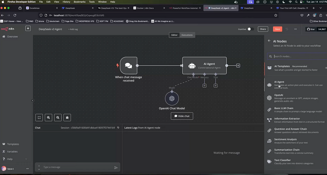Click the bug debug icon on canvas
The width and height of the screenshot is (327, 175).
pos(67,117)
